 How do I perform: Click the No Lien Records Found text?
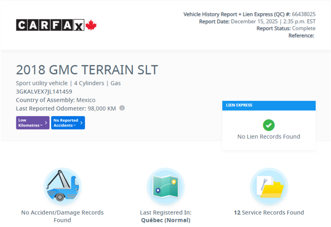coord(269,136)
